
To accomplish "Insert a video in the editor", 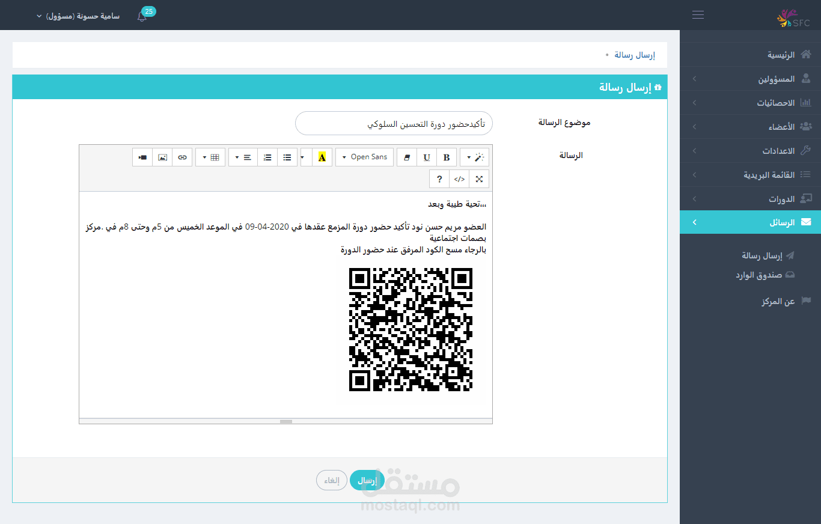I will pyautogui.click(x=142, y=157).
